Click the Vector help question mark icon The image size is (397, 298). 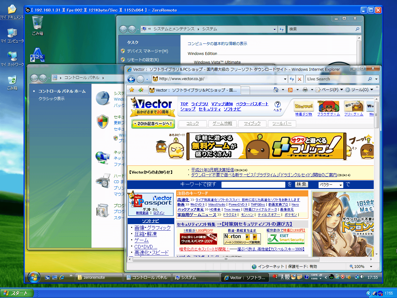coord(278,104)
